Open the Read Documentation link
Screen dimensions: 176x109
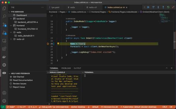tap(23, 80)
